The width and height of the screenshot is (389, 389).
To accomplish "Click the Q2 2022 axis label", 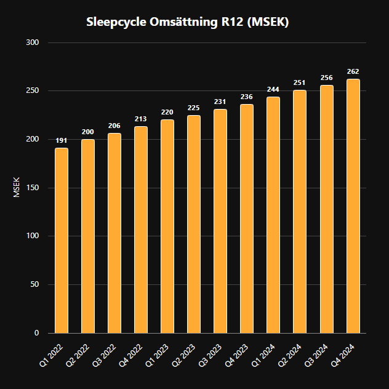I will [78, 356].
